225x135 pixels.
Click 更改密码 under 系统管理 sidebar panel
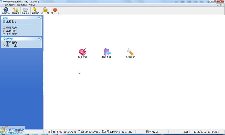click(11, 43)
